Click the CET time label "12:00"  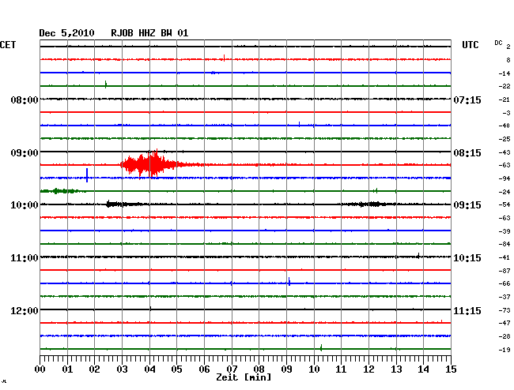25,310
